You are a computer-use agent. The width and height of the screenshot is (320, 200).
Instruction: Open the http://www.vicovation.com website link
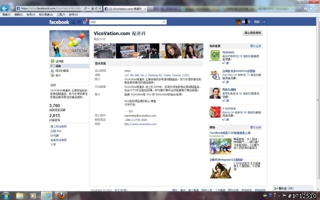[140, 124]
